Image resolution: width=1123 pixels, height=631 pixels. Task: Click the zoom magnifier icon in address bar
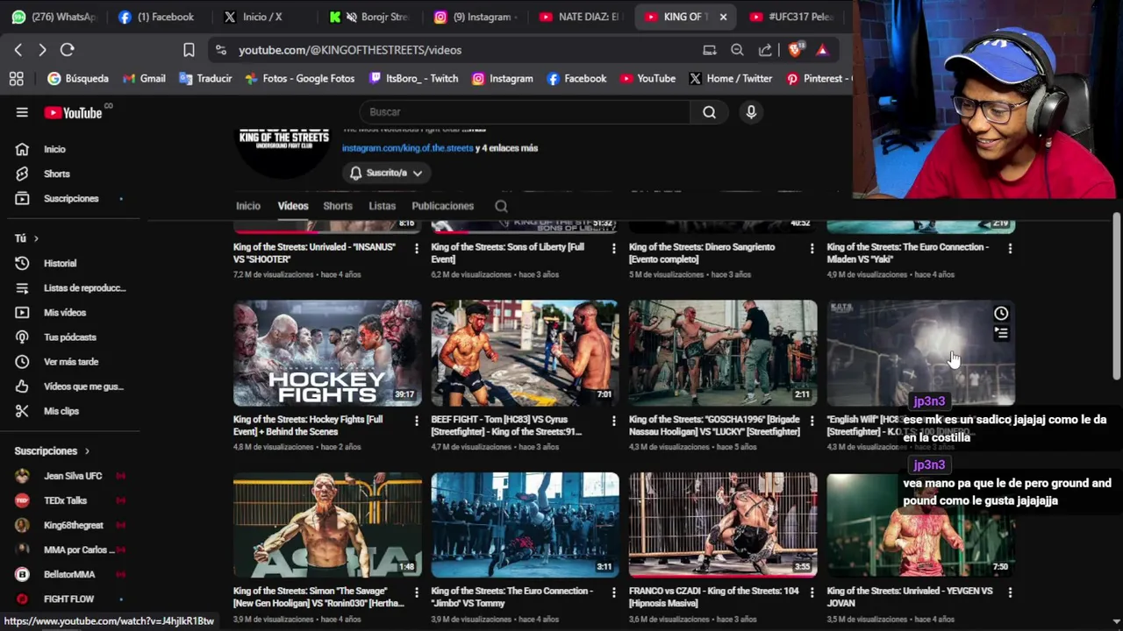click(738, 50)
